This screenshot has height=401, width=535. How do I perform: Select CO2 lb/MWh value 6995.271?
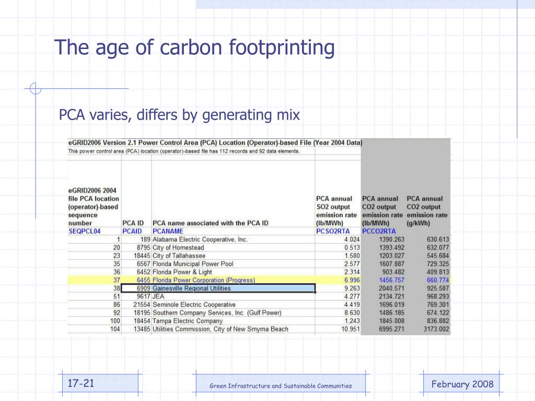[x=392, y=329]
